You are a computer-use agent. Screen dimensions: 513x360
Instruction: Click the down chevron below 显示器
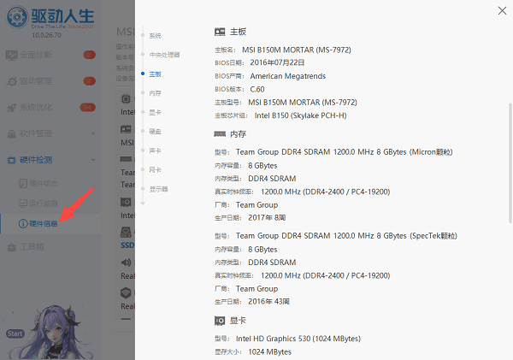pyautogui.click(x=144, y=203)
